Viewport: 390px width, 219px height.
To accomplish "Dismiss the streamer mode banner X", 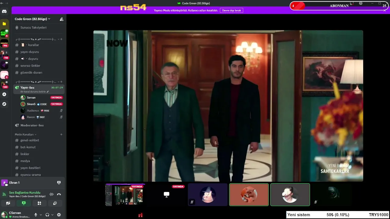I will [385, 10].
